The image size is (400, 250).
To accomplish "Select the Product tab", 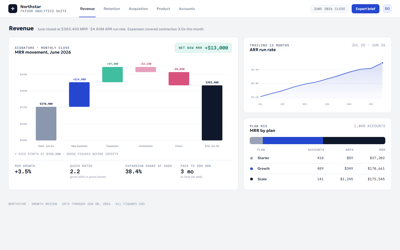I will coord(163,9).
